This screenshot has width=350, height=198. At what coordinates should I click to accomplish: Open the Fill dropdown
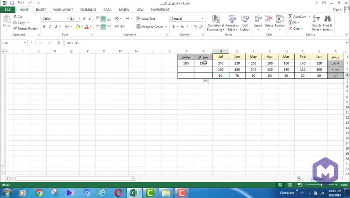point(294,23)
